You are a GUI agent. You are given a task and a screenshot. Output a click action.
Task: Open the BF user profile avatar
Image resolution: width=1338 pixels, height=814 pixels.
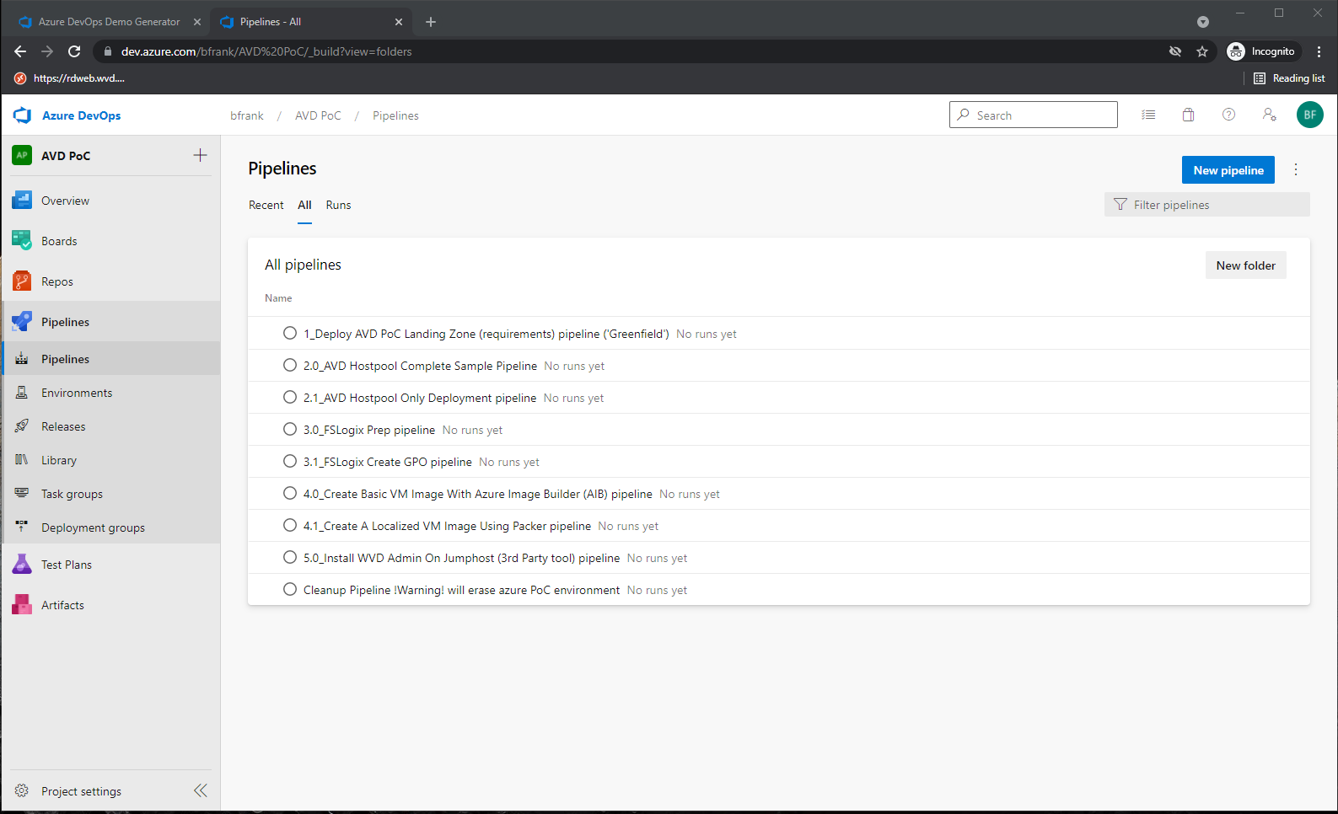tap(1310, 115)
